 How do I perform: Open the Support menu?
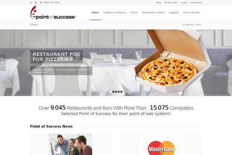[174, 12]
